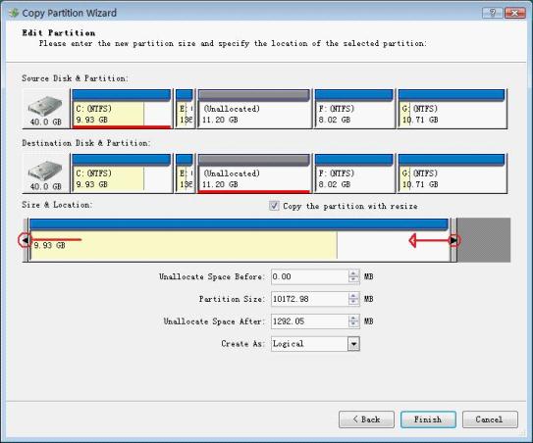Click the 9.93 GB partition in Size & Location bar
The width and height of the screenshot is (533, 443).
pos(184,245)
